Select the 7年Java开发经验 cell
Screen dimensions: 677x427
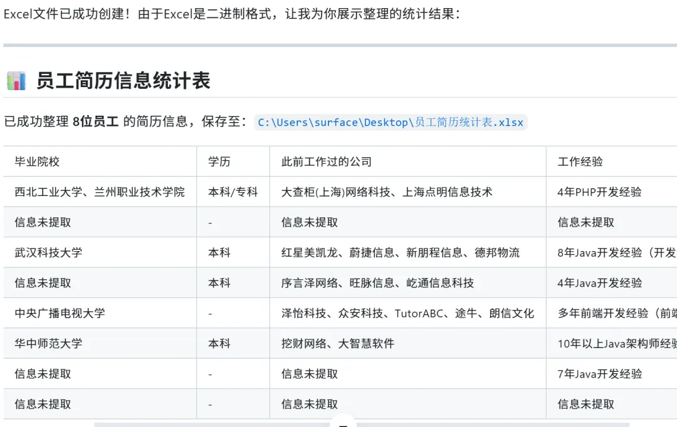(x=611, y=374)
